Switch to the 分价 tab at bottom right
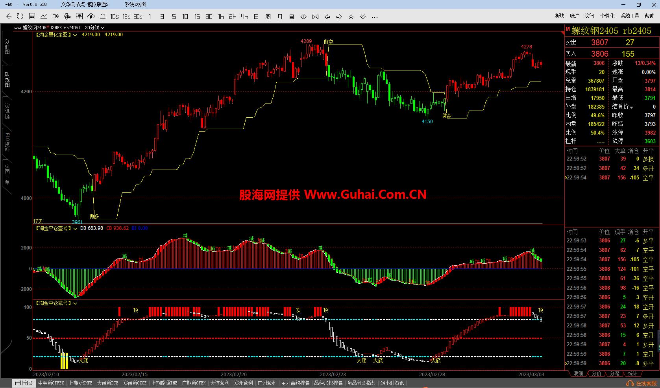The height and width of the screenshot is (388, 660). coord(596,374)
